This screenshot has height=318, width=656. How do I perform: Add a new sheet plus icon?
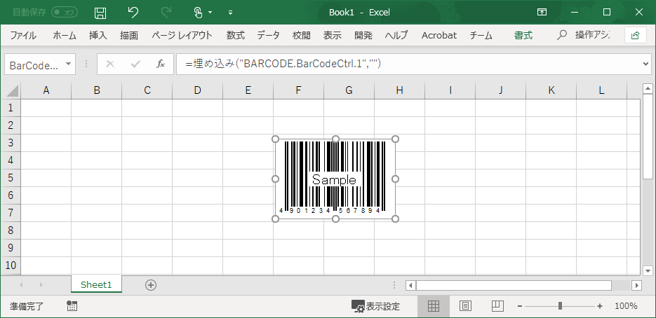151,285
